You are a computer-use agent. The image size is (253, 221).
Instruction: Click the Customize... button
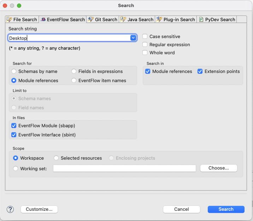(39, 209)
